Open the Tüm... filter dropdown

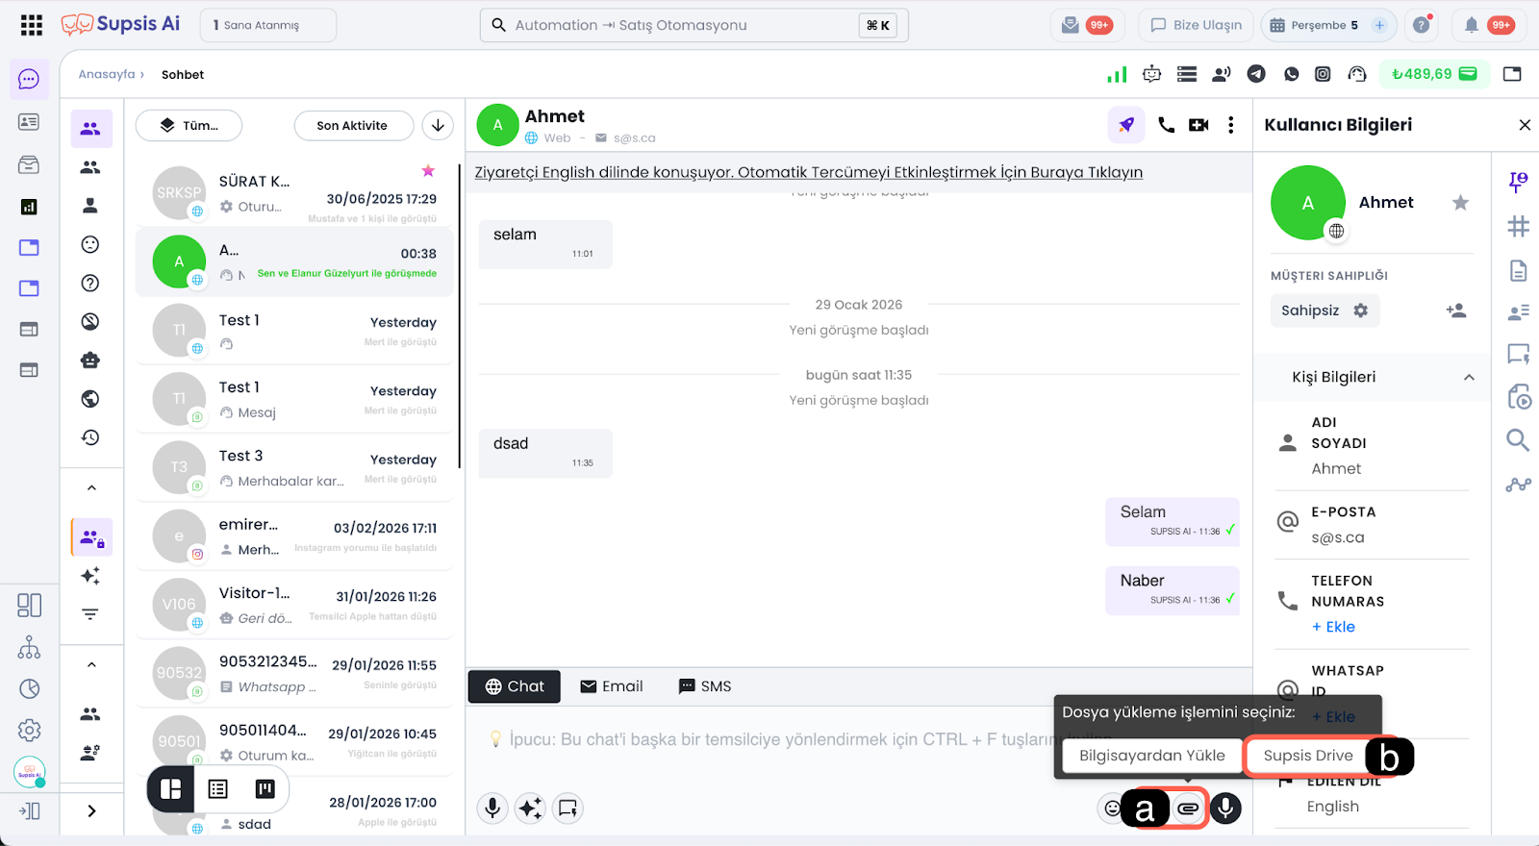point(189,126)
